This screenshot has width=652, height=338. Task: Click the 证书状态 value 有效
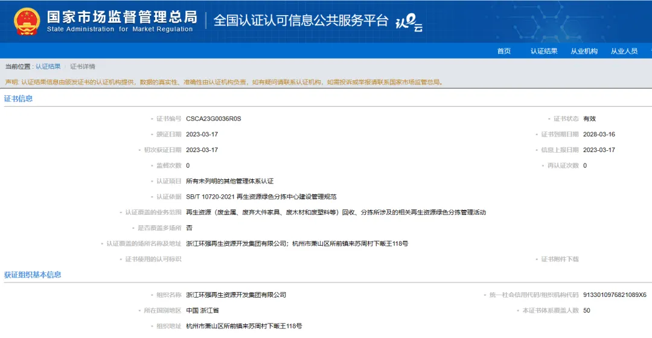click(x=589, y=119)
